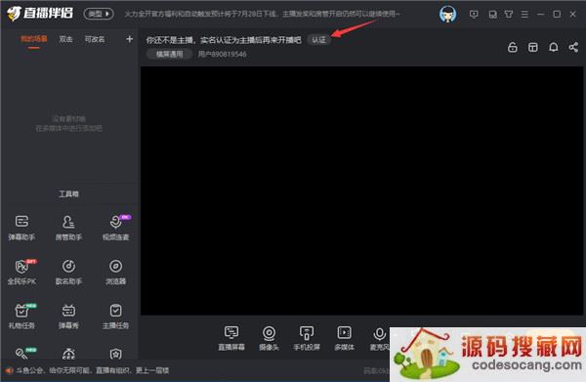Add 摄像头 camera source
This screenshot has width=586, height=382.
tap(270, 338)
